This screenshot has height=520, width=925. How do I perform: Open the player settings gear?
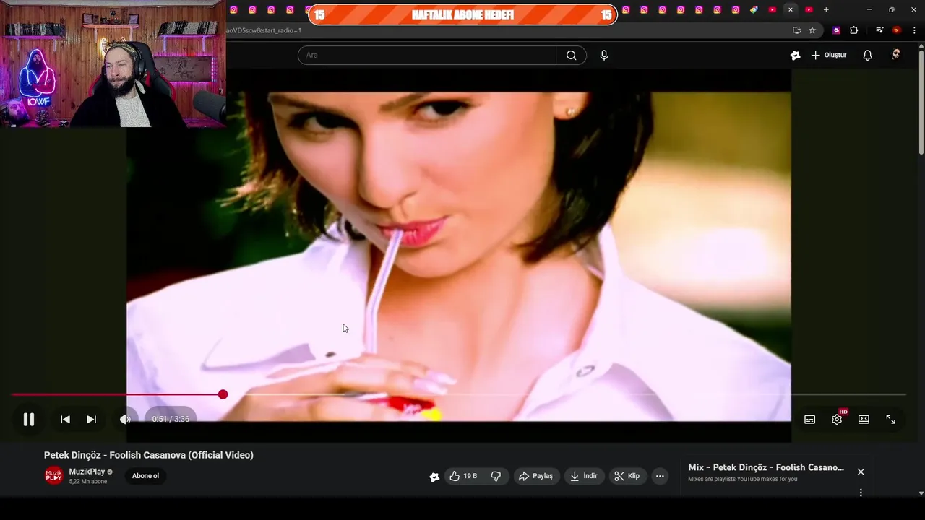837,420
